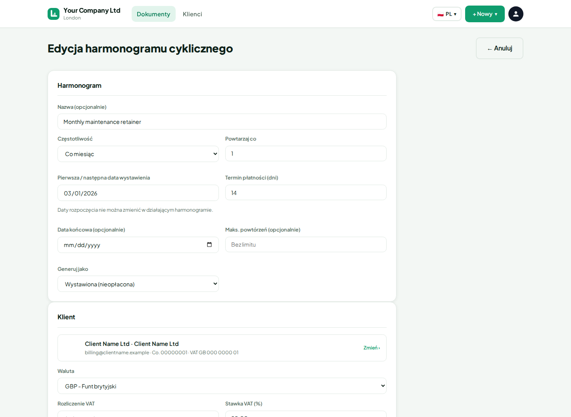Focus the Termin płatności days field
The height and width of the screenshot is (417, 571).
tap(306, 193)
